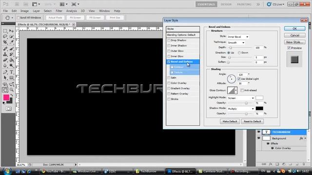312x175 pixels.
Task: Select the Rectangle shape tool
Action: point(12,78)
